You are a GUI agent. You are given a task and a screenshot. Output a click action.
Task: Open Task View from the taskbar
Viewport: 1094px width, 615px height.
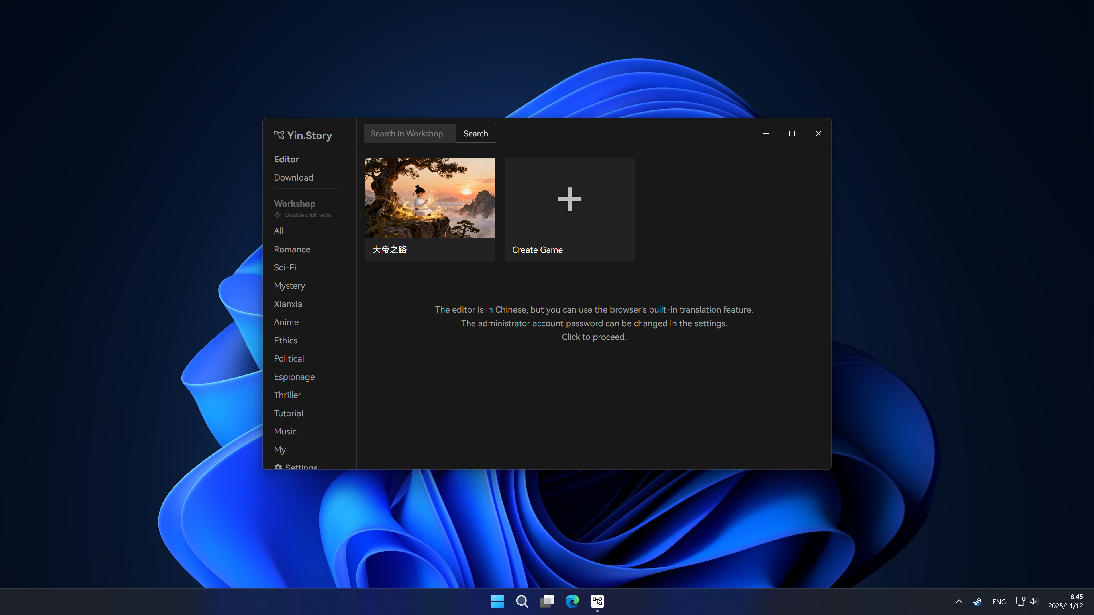547,601
